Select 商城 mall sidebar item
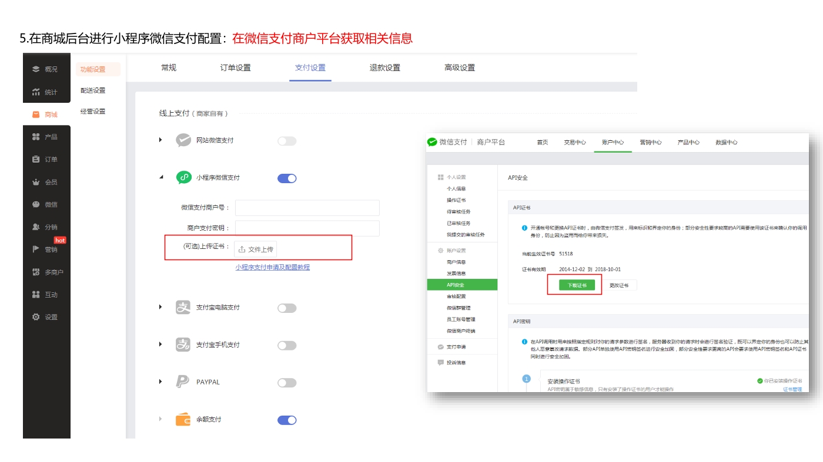 (x=46, y=114)
